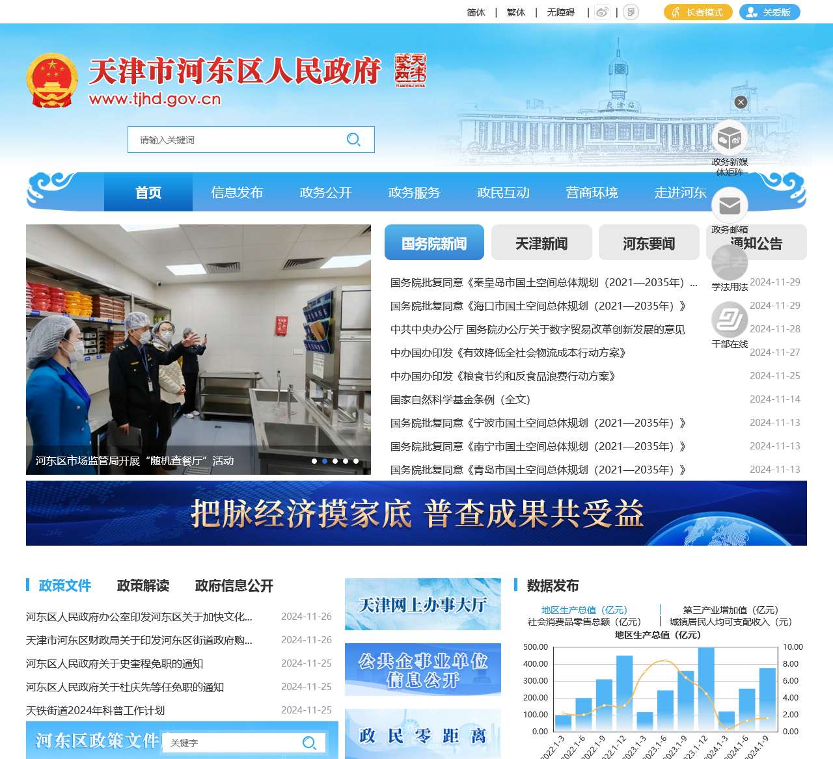This screenshot has width=833, height=759.
Task: Switch the news panel to 天津新闻
Action: pos(541,242)
